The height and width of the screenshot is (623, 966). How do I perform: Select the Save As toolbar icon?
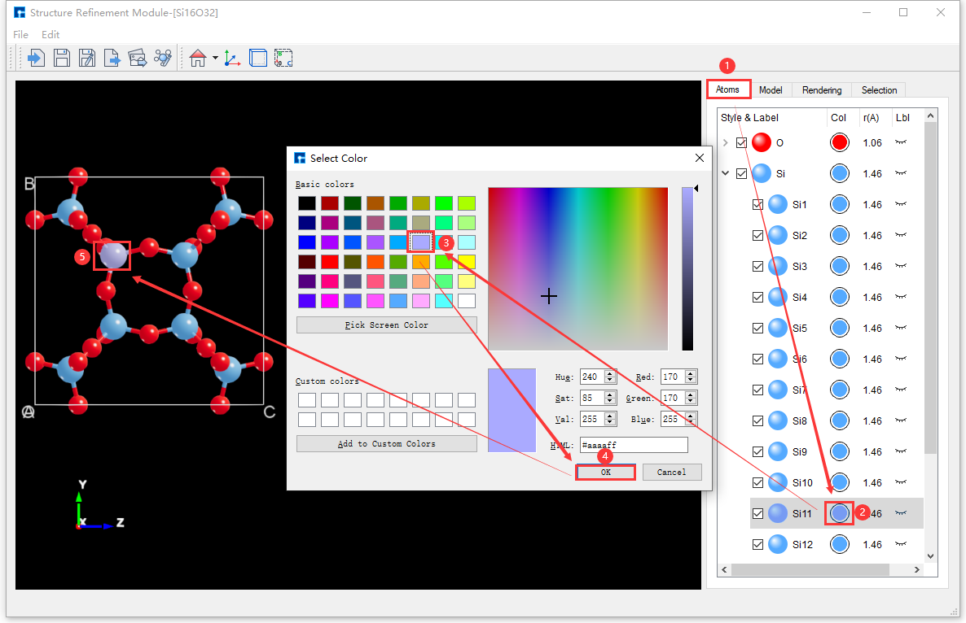[x=86, y=57]
